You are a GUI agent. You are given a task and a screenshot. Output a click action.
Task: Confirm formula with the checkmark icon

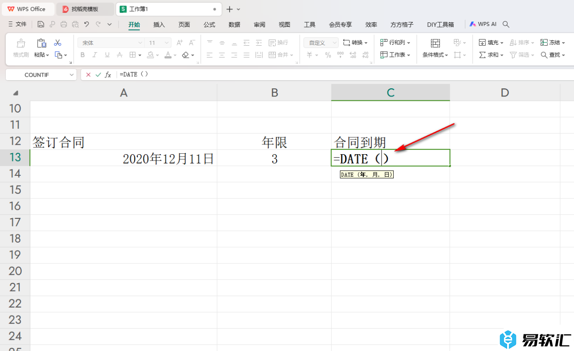tap(98, 75)
